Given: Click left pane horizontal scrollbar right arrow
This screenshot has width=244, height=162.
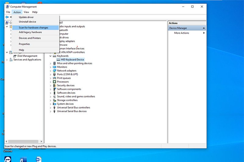Looking at the screenshot, I should pos(41,141).
